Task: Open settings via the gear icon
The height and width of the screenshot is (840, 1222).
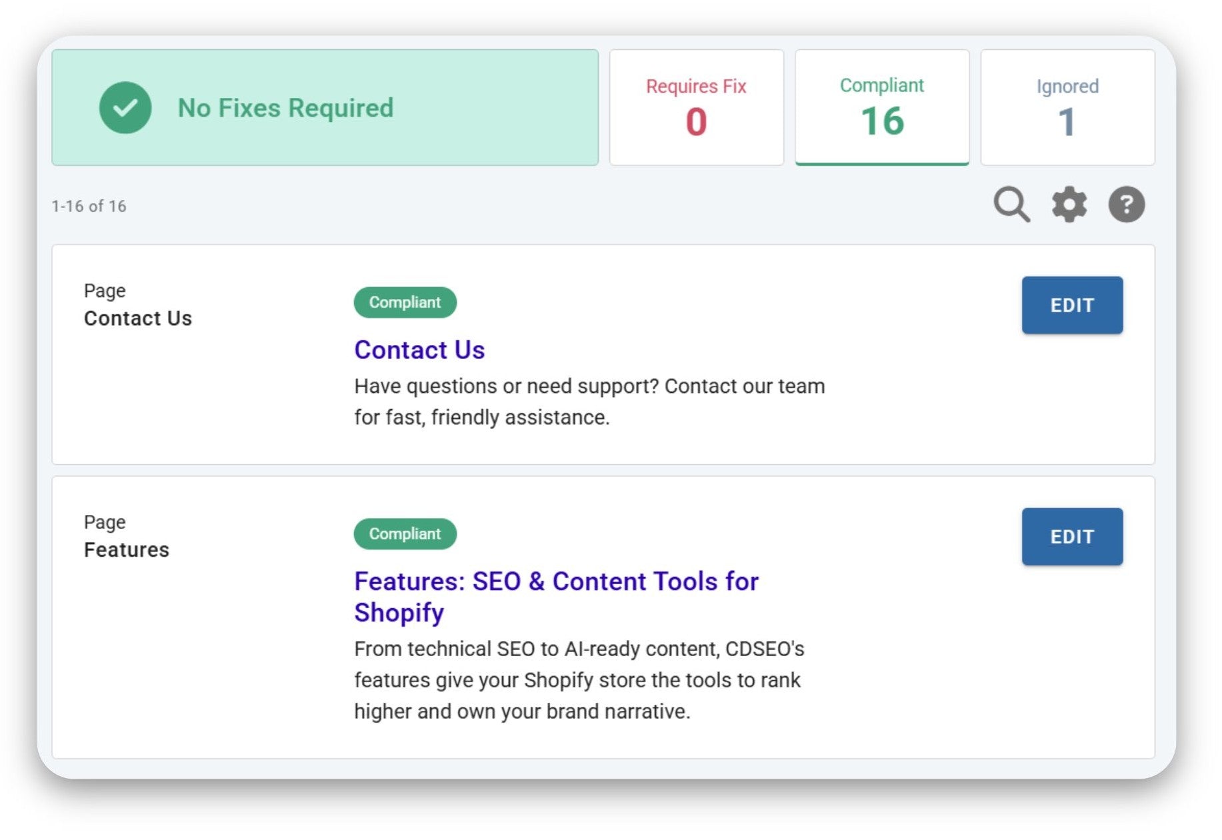Action: point(1069,204)
